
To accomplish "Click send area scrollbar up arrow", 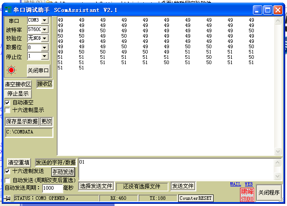I will pos(277,163).
